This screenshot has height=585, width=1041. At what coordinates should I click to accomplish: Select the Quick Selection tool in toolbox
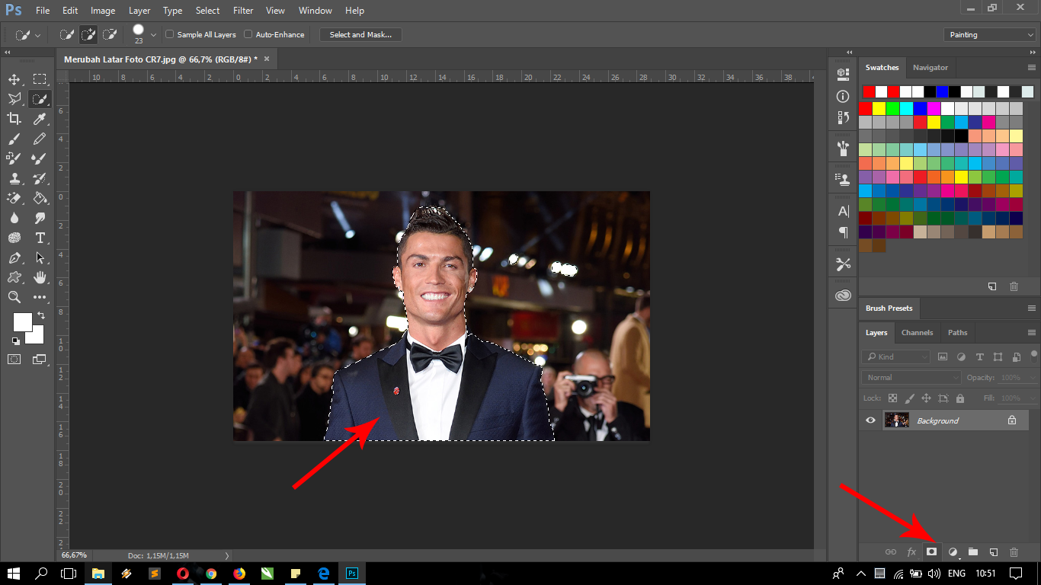(x=40, y=99)
